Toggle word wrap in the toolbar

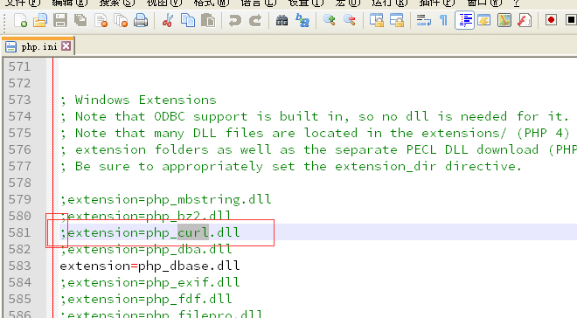click(x=423, y=20)
